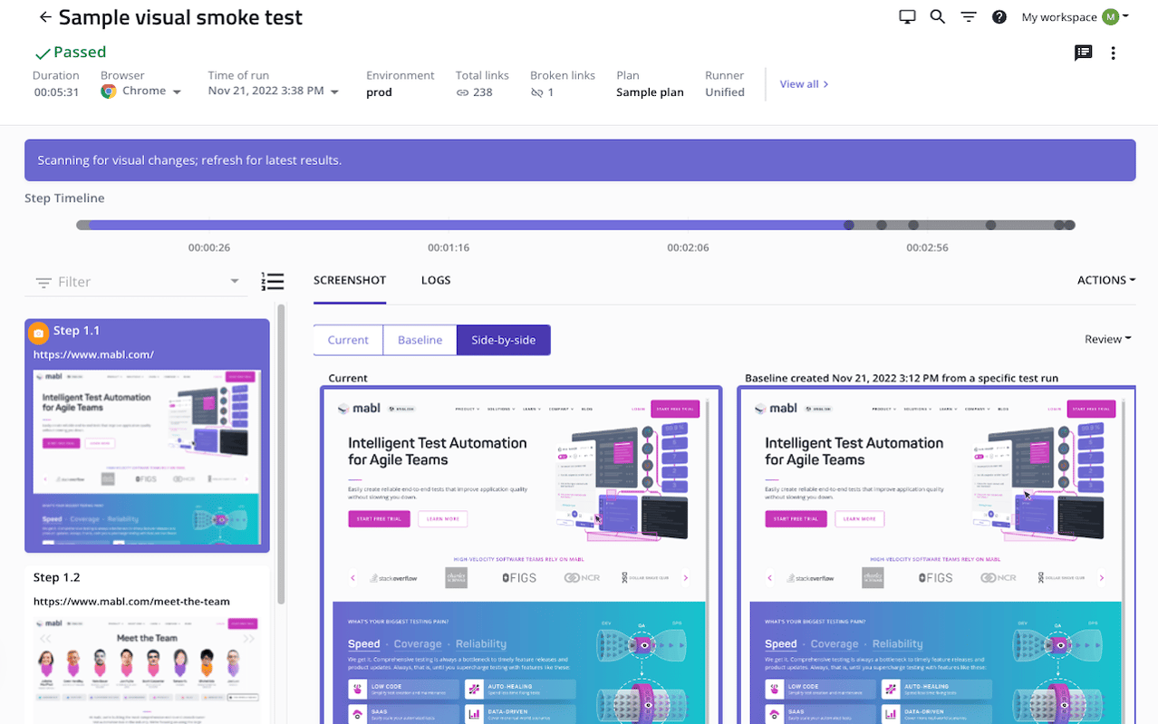Click the Step 1.1 mabl.com URL
The height and width of the screenshot is (724, 1158).
tap(93, 354)
